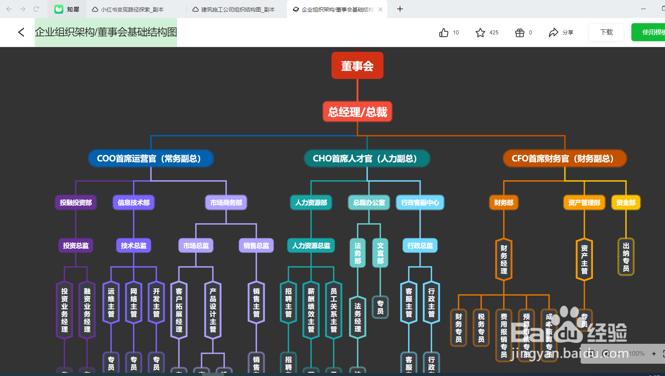Click the zoom in plus icon
This screenshot has height=376, width=665.
[x=654, y=354]
